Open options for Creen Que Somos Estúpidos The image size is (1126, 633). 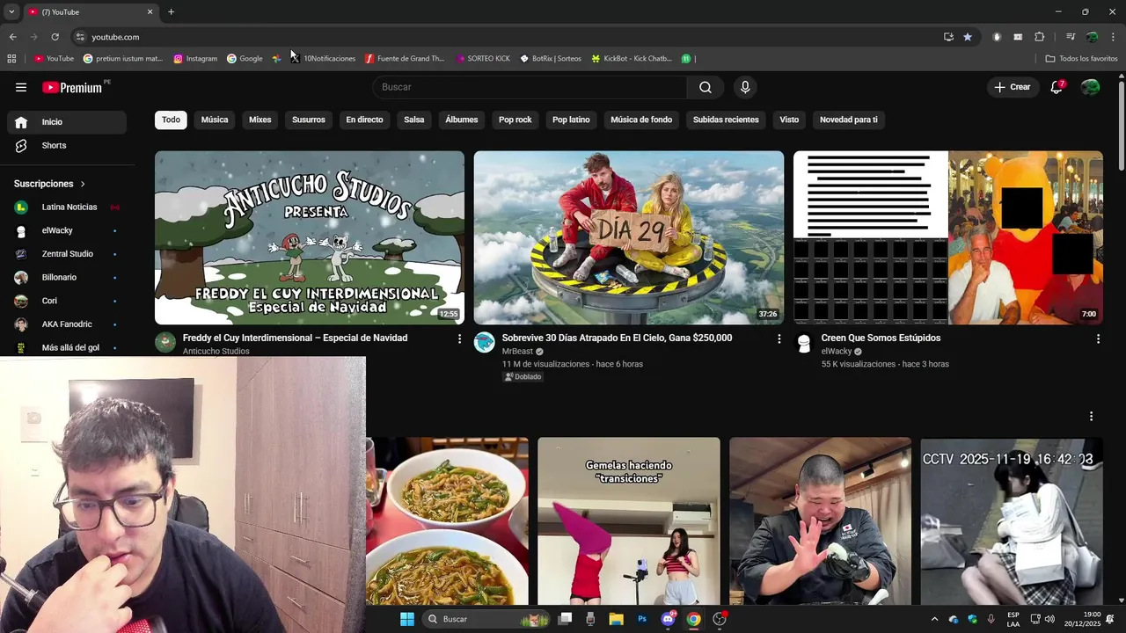[x=1098, y=338]
